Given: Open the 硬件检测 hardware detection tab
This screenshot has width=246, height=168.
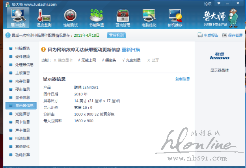Looking at the screenshot, I should 18,18.
